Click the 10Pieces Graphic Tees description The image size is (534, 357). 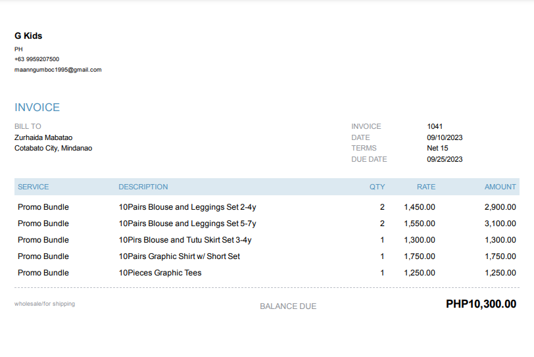(160, 273)
